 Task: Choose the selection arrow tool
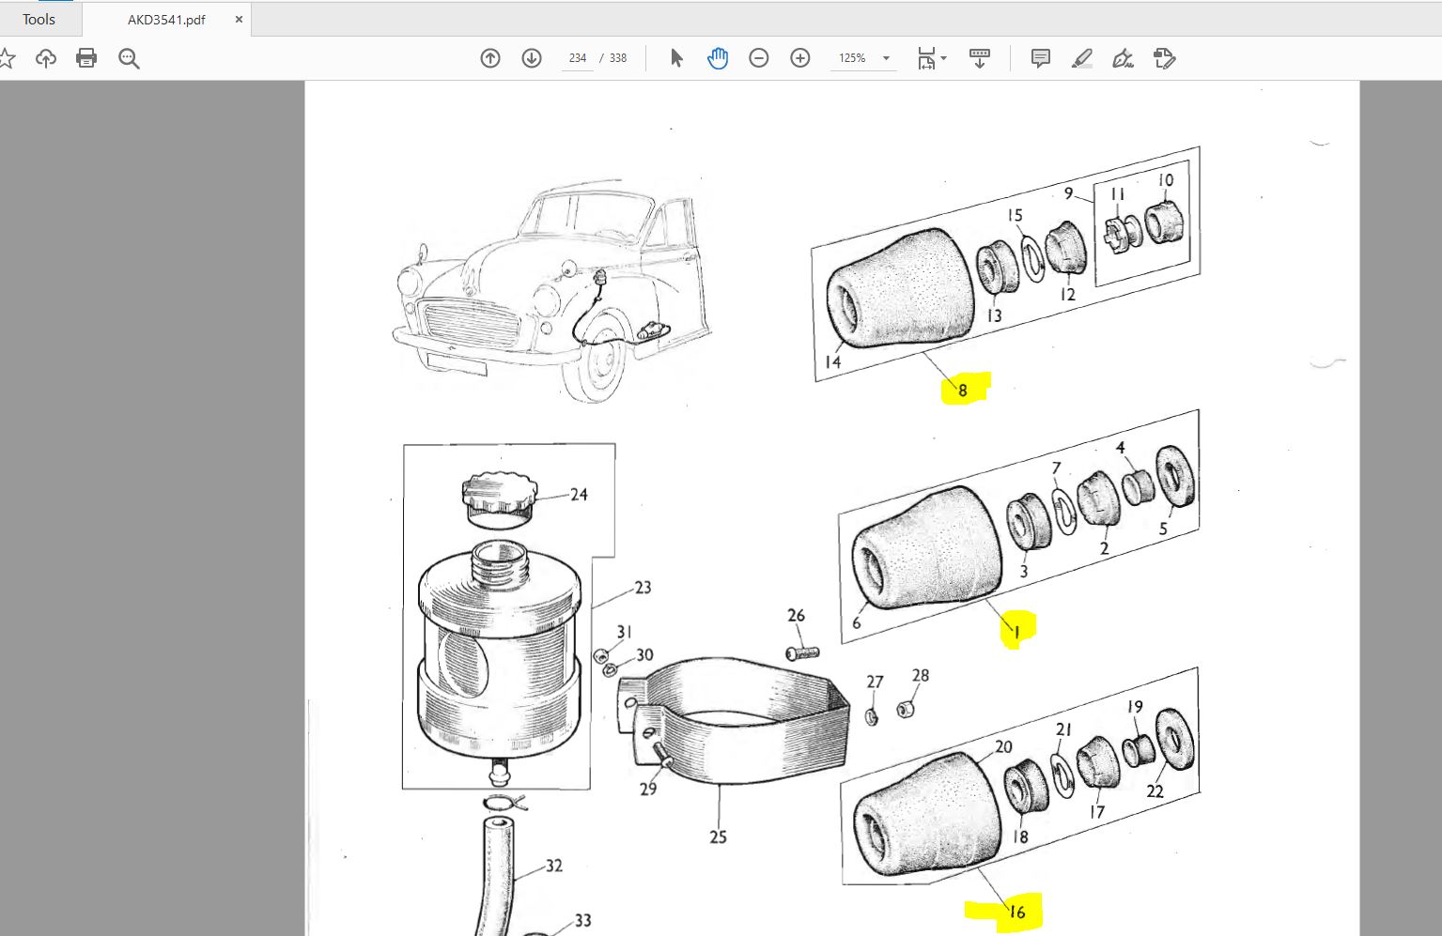[x=676, y=58]
